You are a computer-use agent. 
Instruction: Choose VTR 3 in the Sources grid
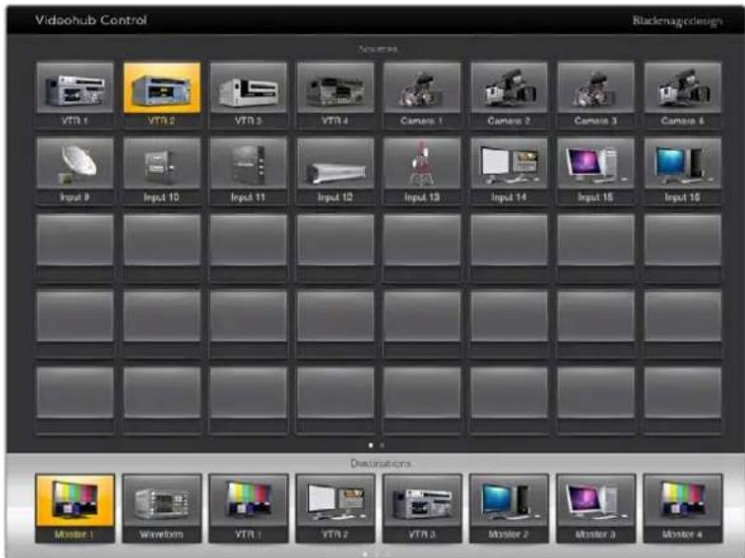pyautogui.click(x=249, y=94)
